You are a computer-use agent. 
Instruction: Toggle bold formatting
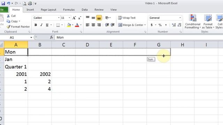[x=36, y=25]
